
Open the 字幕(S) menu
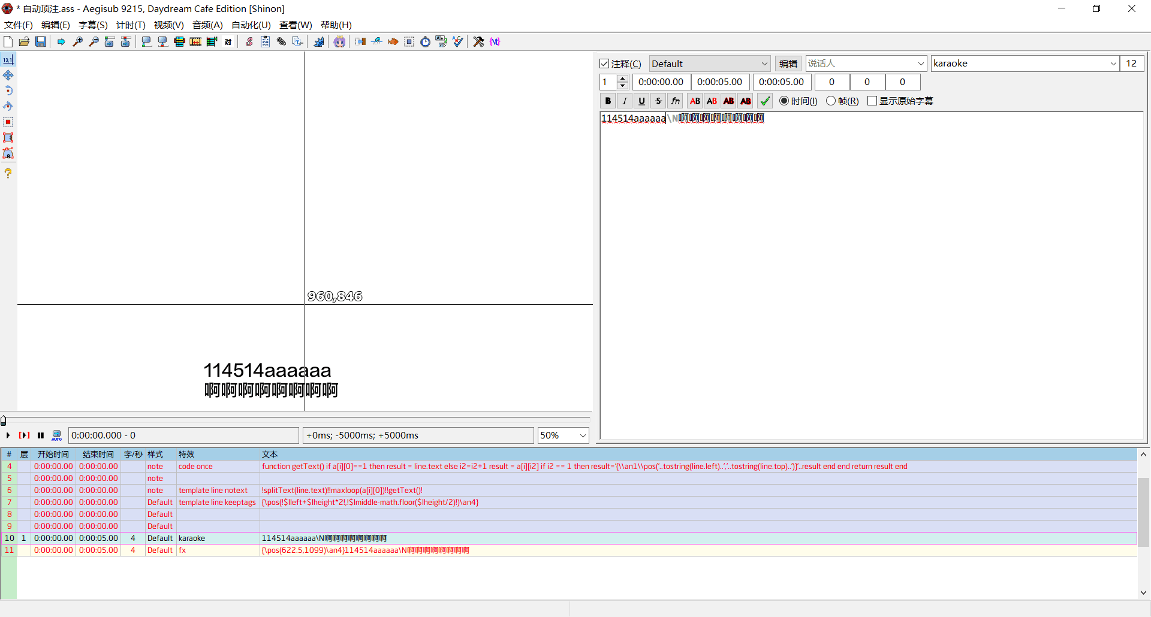coord(93,25)
